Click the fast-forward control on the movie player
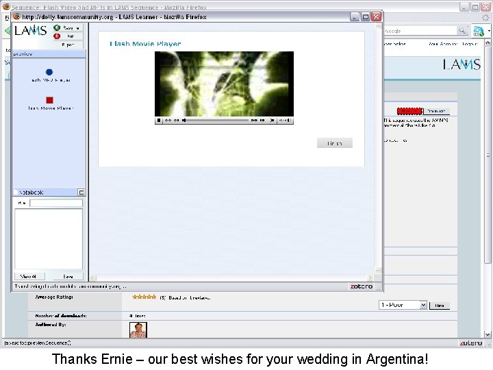493x370 pixels. pos(254,120)
